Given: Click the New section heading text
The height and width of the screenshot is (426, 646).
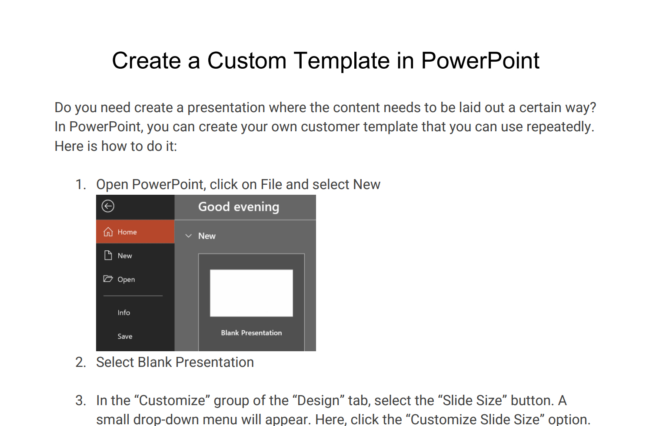Looking at the screenshot, I should click(207, 236).
